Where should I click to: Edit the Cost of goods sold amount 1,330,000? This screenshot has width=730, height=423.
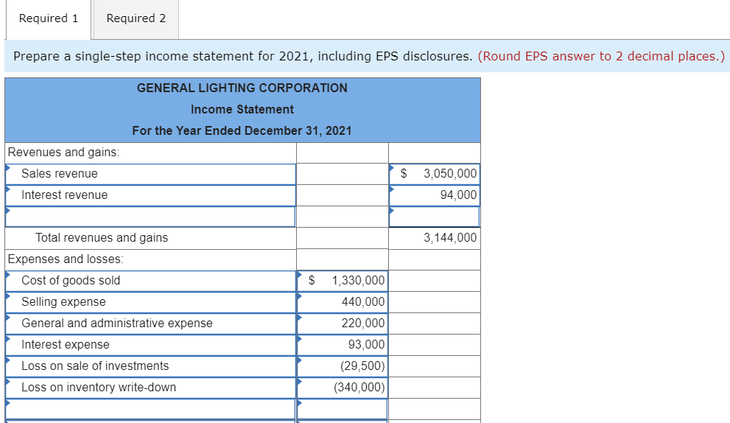(343, 281)
